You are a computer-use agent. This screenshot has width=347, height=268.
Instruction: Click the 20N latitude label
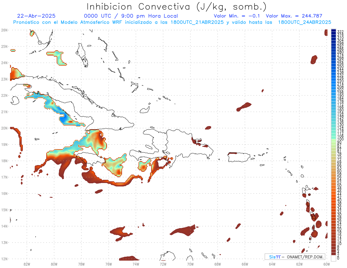(x=4, y=128)
